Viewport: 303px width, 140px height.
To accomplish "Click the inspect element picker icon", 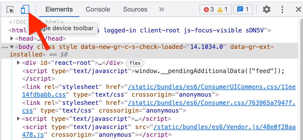I will point(10,10).
